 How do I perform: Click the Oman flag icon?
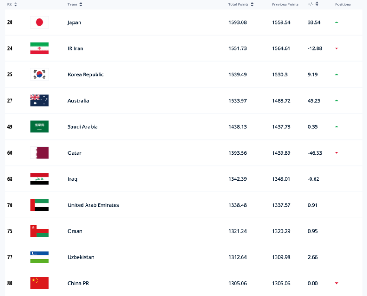[x=39, y=231]
